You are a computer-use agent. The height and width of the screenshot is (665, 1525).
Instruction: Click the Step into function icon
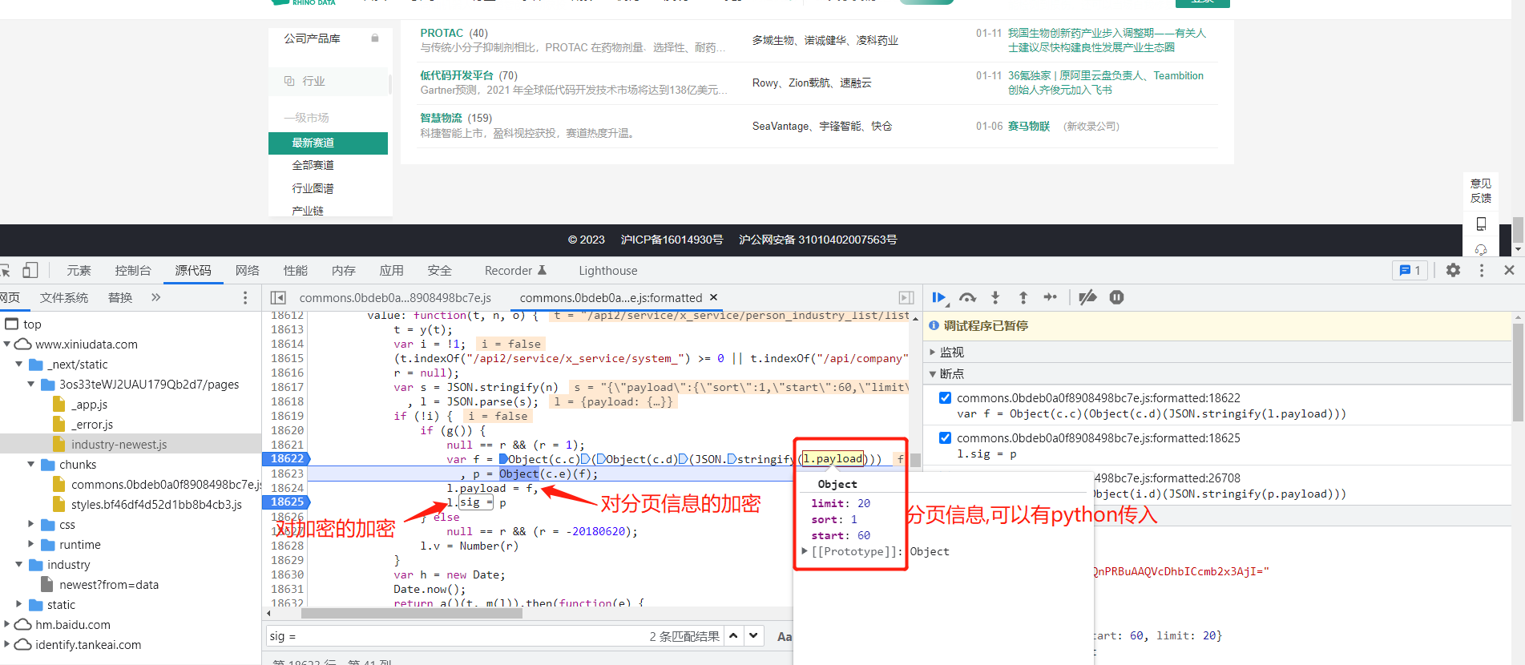pyautogui.click(x=995, y=298)
